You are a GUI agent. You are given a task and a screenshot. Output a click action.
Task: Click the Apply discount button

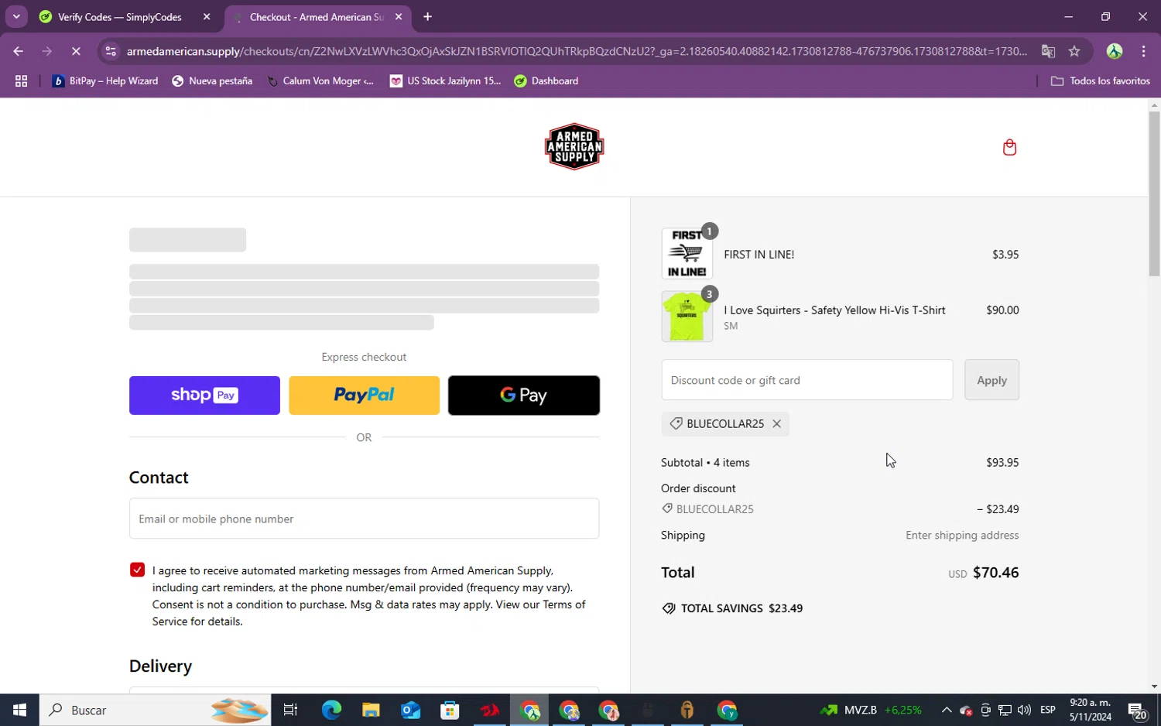(x=991, y=380)
